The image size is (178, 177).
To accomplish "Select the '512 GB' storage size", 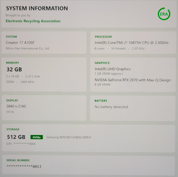I will click(16, 137).
